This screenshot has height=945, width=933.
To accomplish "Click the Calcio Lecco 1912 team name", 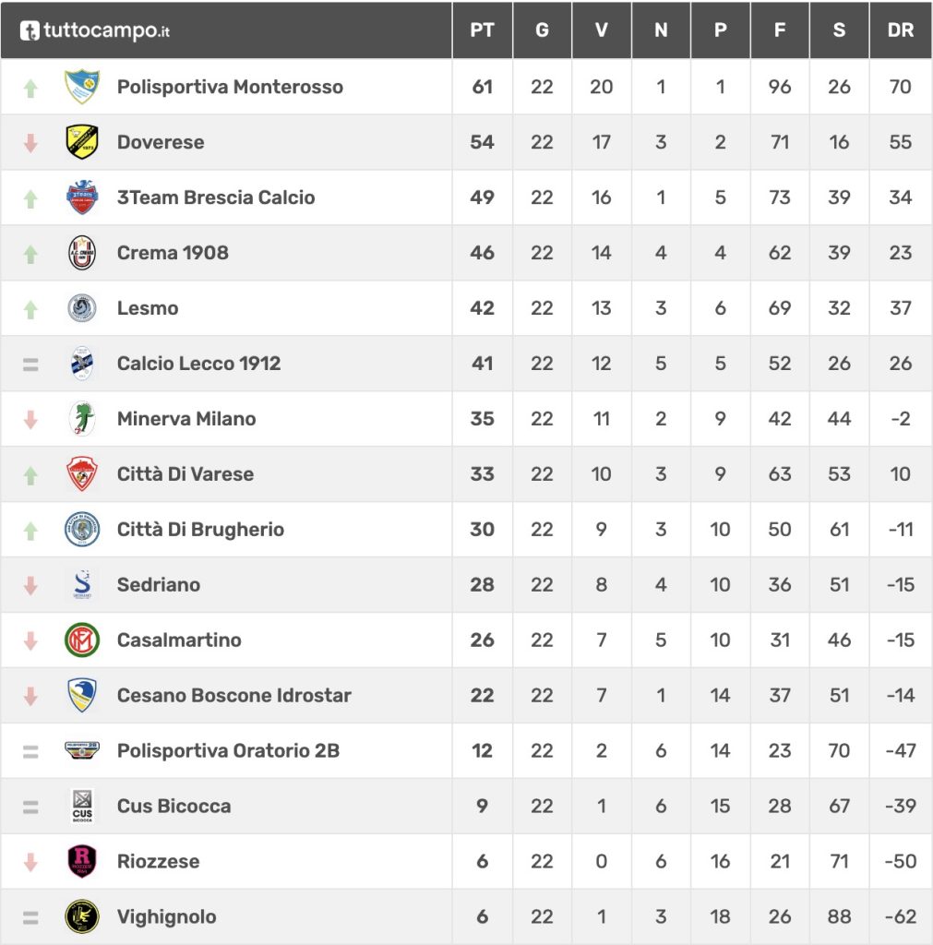I will pos(198,364).
